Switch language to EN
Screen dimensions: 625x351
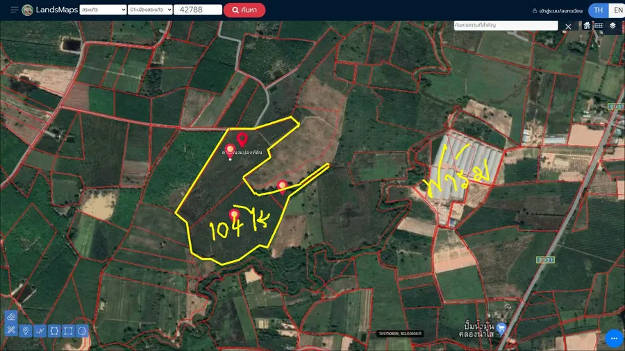pyautogui.click(x=617, y=10)
